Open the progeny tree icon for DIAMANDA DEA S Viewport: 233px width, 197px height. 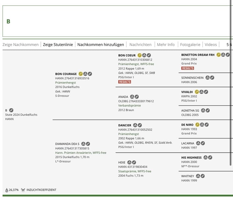(x=83, y=144)
